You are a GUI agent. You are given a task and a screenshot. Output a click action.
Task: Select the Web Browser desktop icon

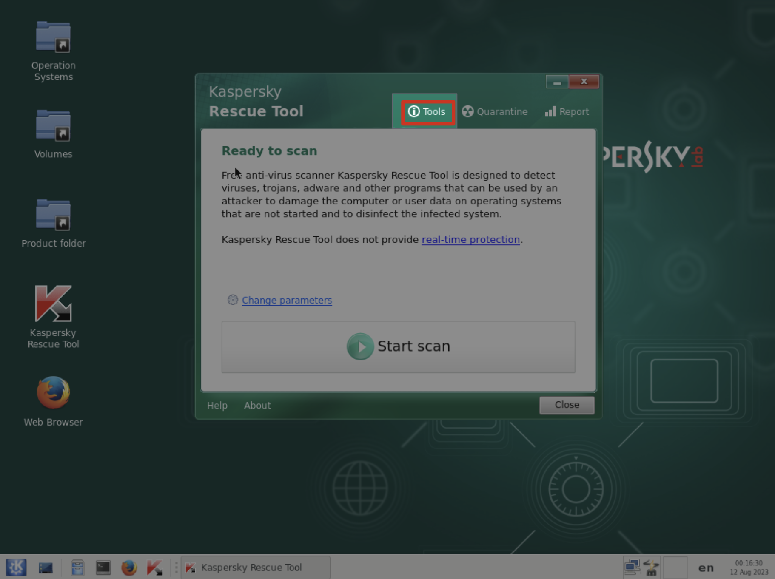[53, 402]
